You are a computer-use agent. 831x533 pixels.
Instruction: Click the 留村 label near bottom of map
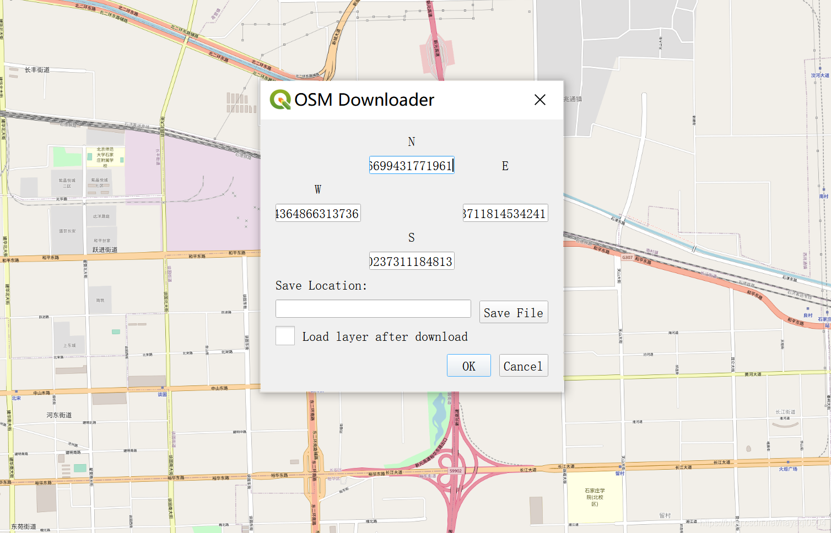665,516
